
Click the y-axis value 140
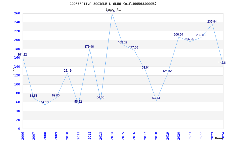pyautogui.click(x=17, y=67)
